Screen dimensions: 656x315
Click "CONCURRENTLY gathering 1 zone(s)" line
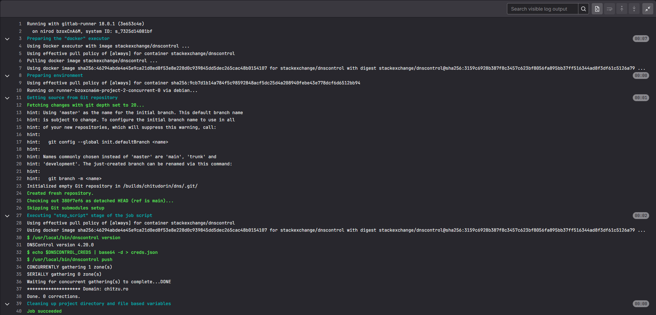click(x=69, y=267)
